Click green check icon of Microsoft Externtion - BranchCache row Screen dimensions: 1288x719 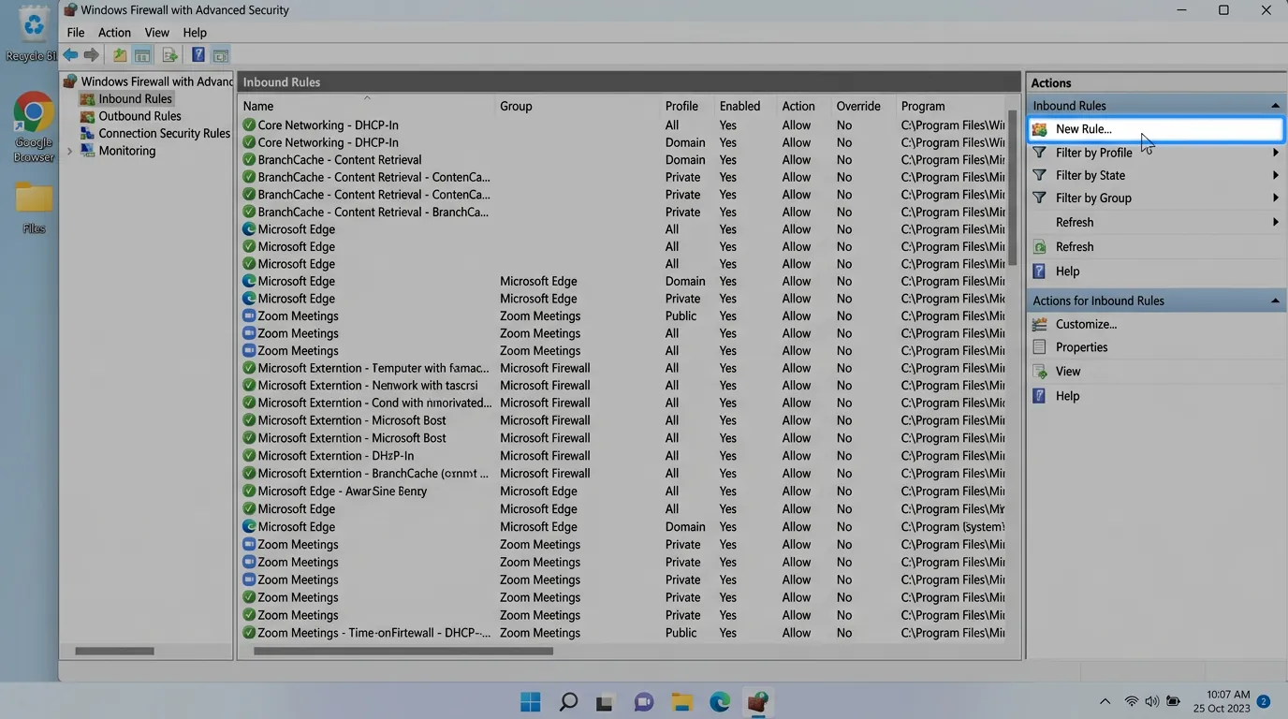[x=249, y=473]
